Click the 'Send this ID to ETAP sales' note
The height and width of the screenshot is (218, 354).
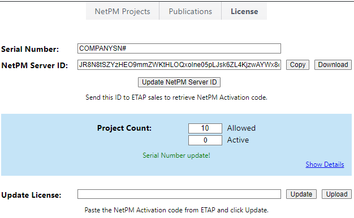coord(176,97)
